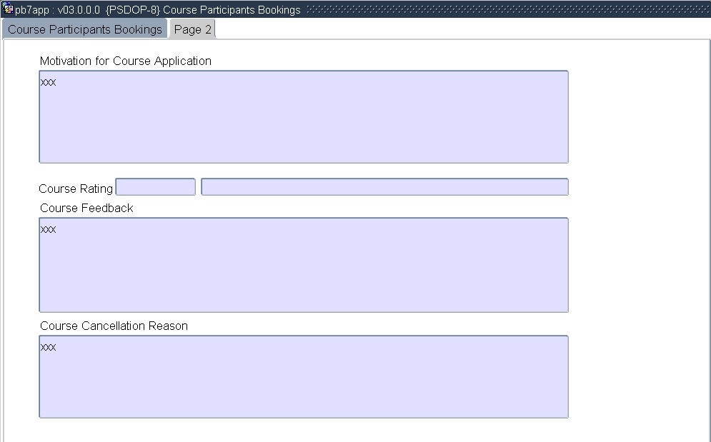Click the Course Rating label
The width and height of the screenshot is (711, 442).
[76, 189]
